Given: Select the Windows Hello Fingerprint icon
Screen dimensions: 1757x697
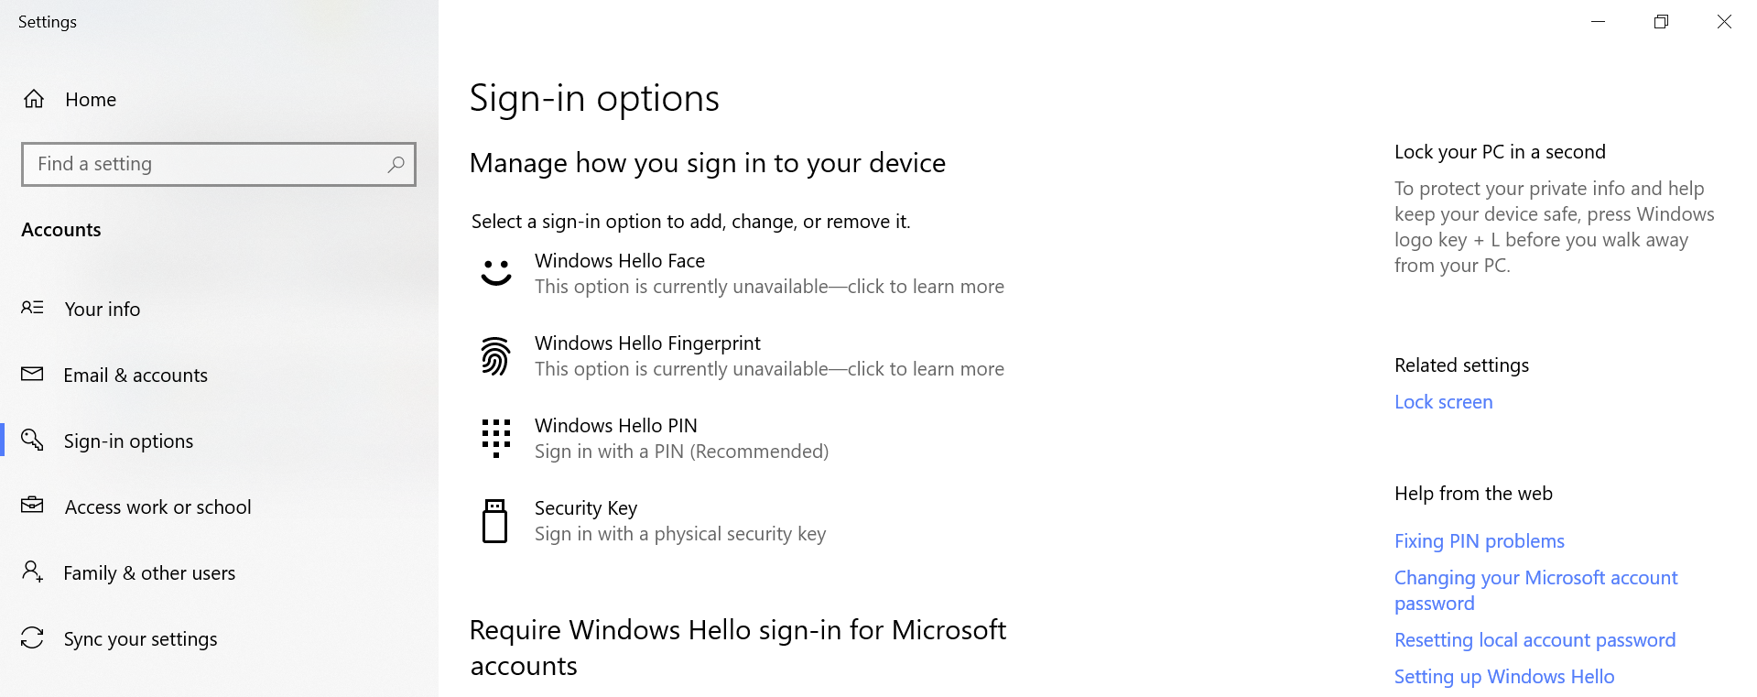Looking at the screenshot, I should tap(495, 355).
